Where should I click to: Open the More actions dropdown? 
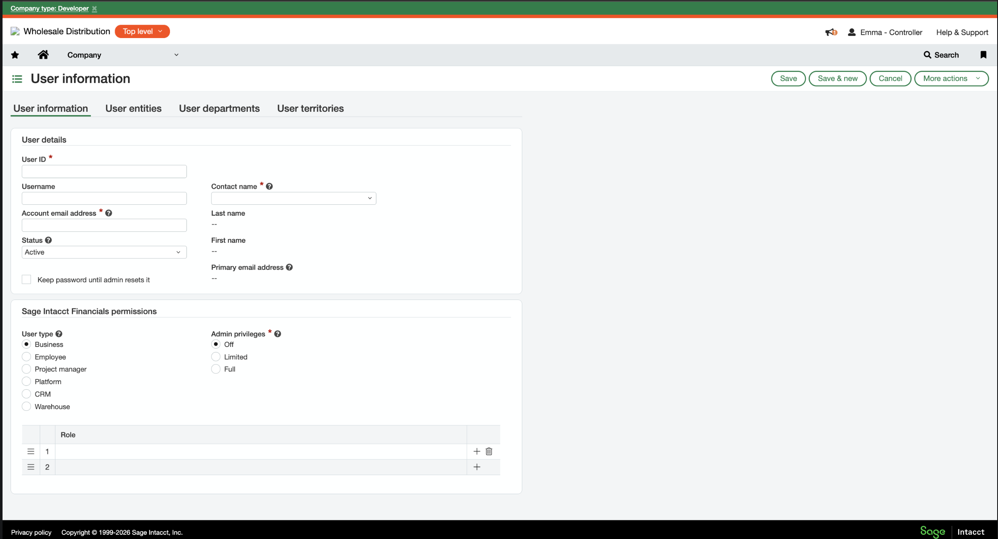point(951,78)
